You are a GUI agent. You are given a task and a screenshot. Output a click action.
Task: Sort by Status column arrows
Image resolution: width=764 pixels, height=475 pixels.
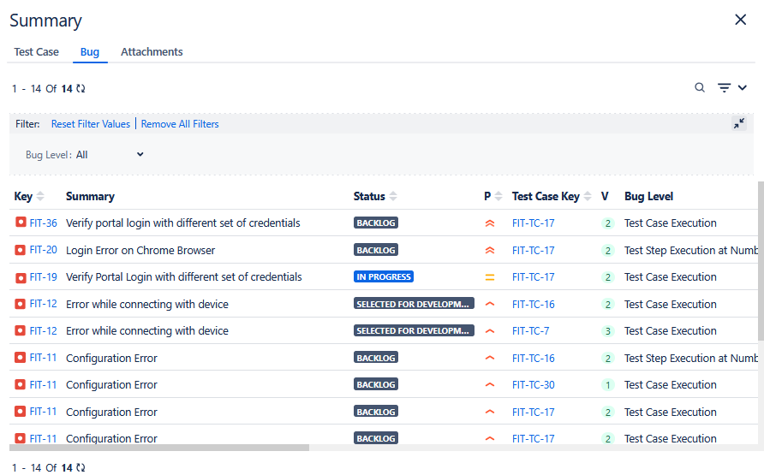(x=393, y=197)
